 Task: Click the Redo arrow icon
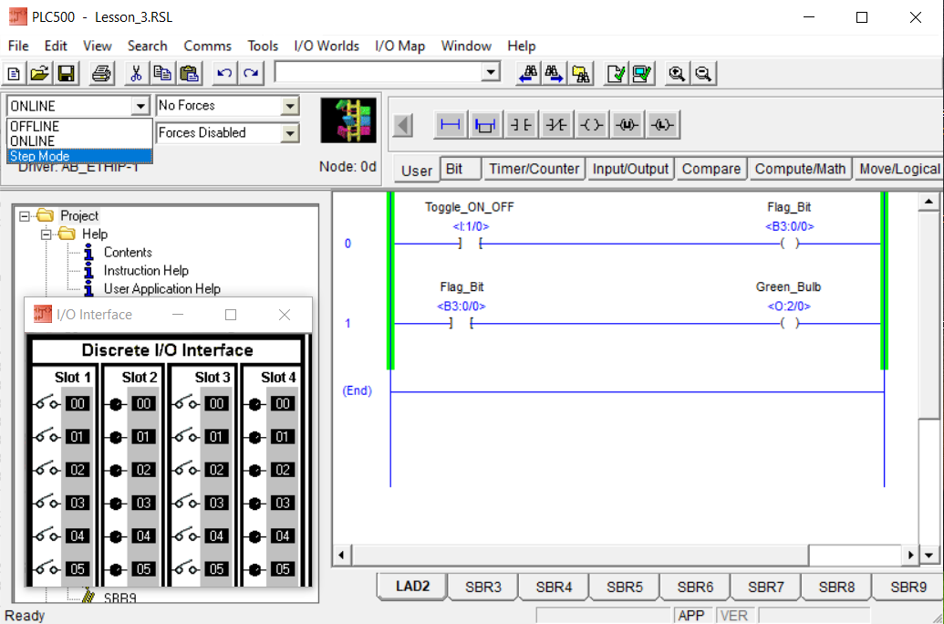click(251, 74)
